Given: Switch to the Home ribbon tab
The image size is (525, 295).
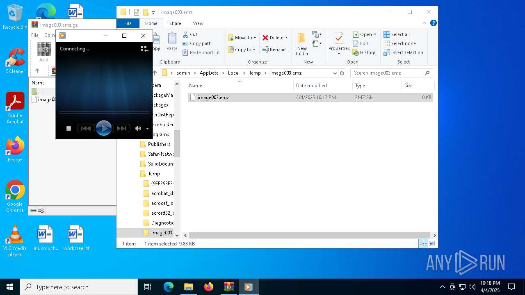Looking at the screenshot, I should click(x=151, y=23).
